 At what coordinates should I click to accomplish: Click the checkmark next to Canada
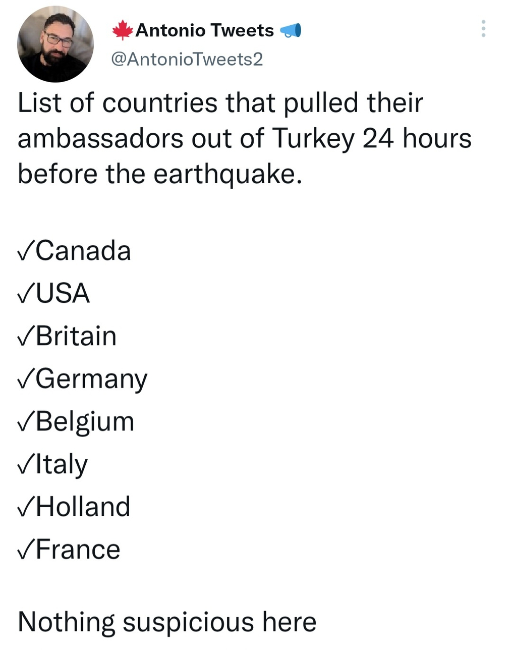pyautogui.click(x=26, y=251)
